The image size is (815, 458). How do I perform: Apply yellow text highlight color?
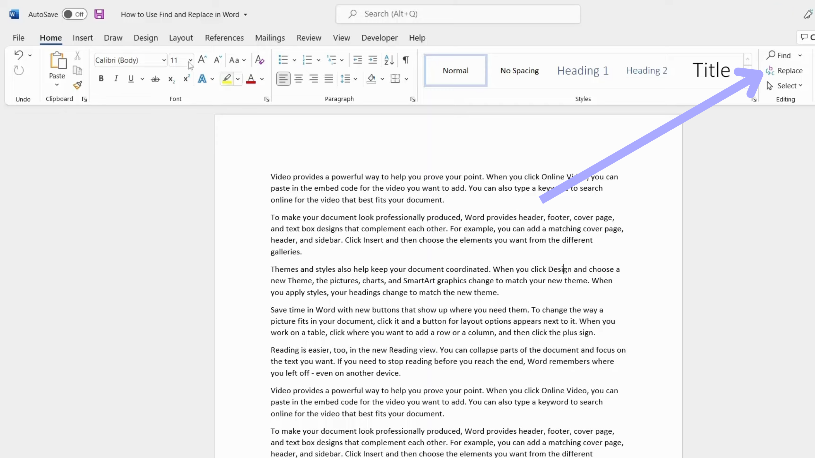[227, 79]
